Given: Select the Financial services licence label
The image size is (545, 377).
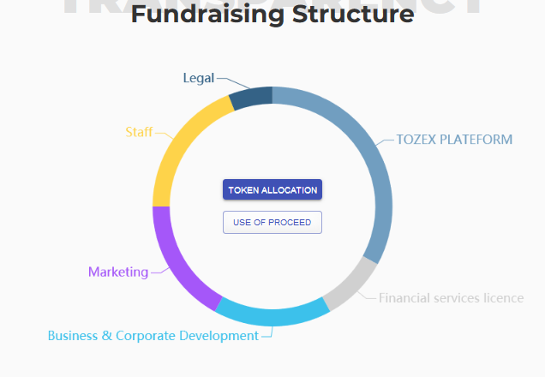Looking at the screenshot, I should [x=451, y=298].
